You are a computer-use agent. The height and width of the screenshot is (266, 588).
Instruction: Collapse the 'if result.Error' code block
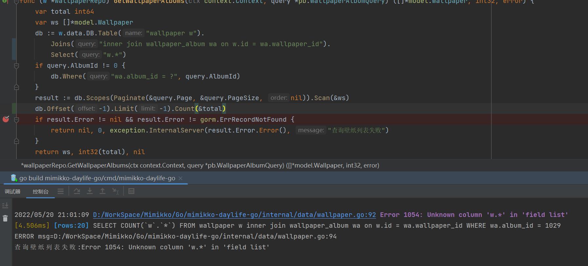(x=16, y=120)
